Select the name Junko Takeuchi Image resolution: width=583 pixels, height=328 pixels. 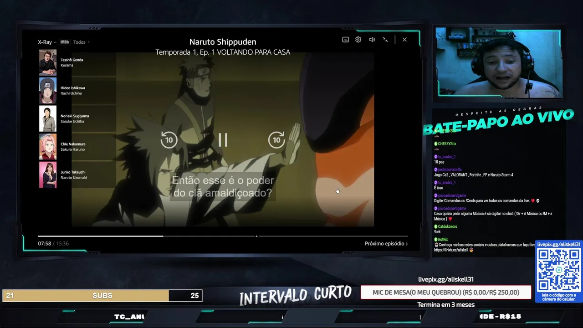click(73, 172)
